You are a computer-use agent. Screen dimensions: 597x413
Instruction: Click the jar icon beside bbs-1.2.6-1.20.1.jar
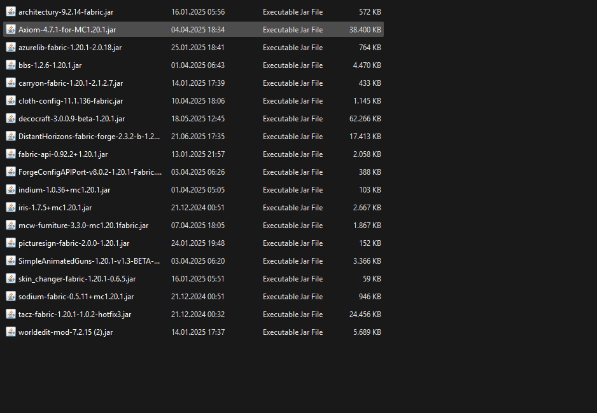point(11,65)
